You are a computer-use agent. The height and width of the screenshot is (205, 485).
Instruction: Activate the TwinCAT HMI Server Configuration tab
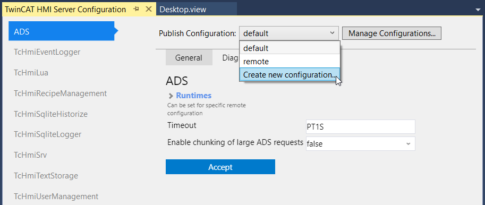pos(65,9)
